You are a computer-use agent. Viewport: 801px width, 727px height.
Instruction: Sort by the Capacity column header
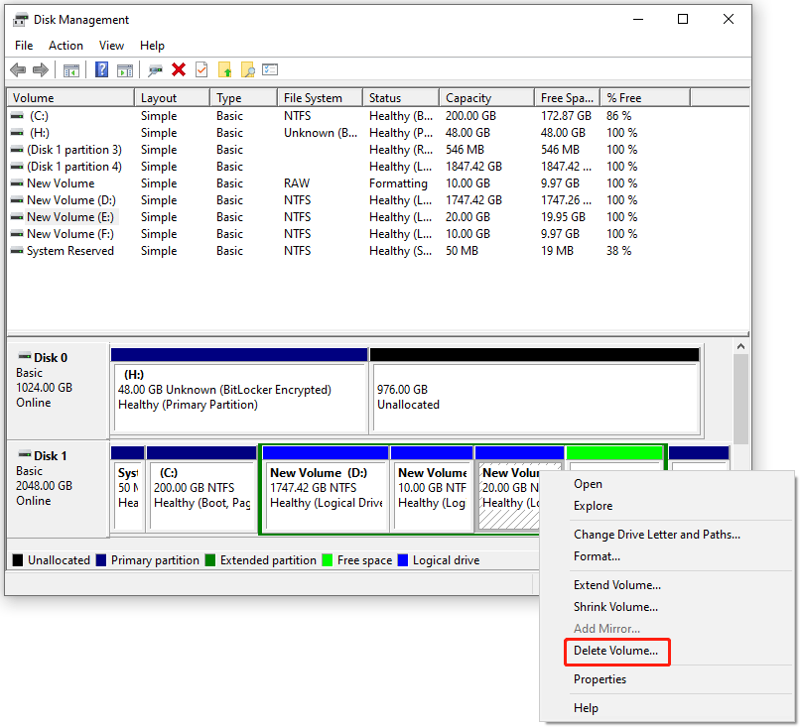(486, 97)
